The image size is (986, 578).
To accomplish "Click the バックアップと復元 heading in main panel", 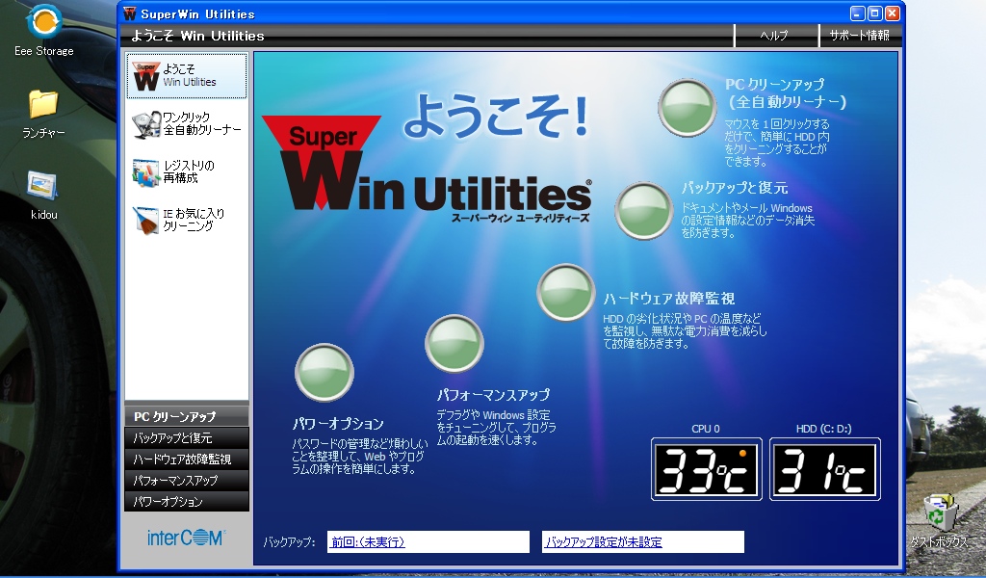I will (735, 188).
